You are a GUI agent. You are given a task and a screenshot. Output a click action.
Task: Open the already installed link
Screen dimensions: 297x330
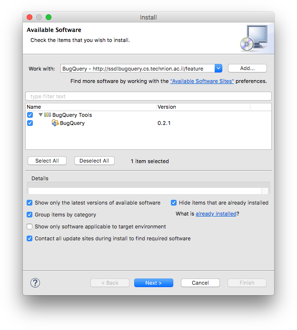click(x=216, y=214)
